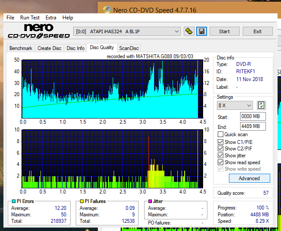Enable the Quick scan checkbox

220,134
